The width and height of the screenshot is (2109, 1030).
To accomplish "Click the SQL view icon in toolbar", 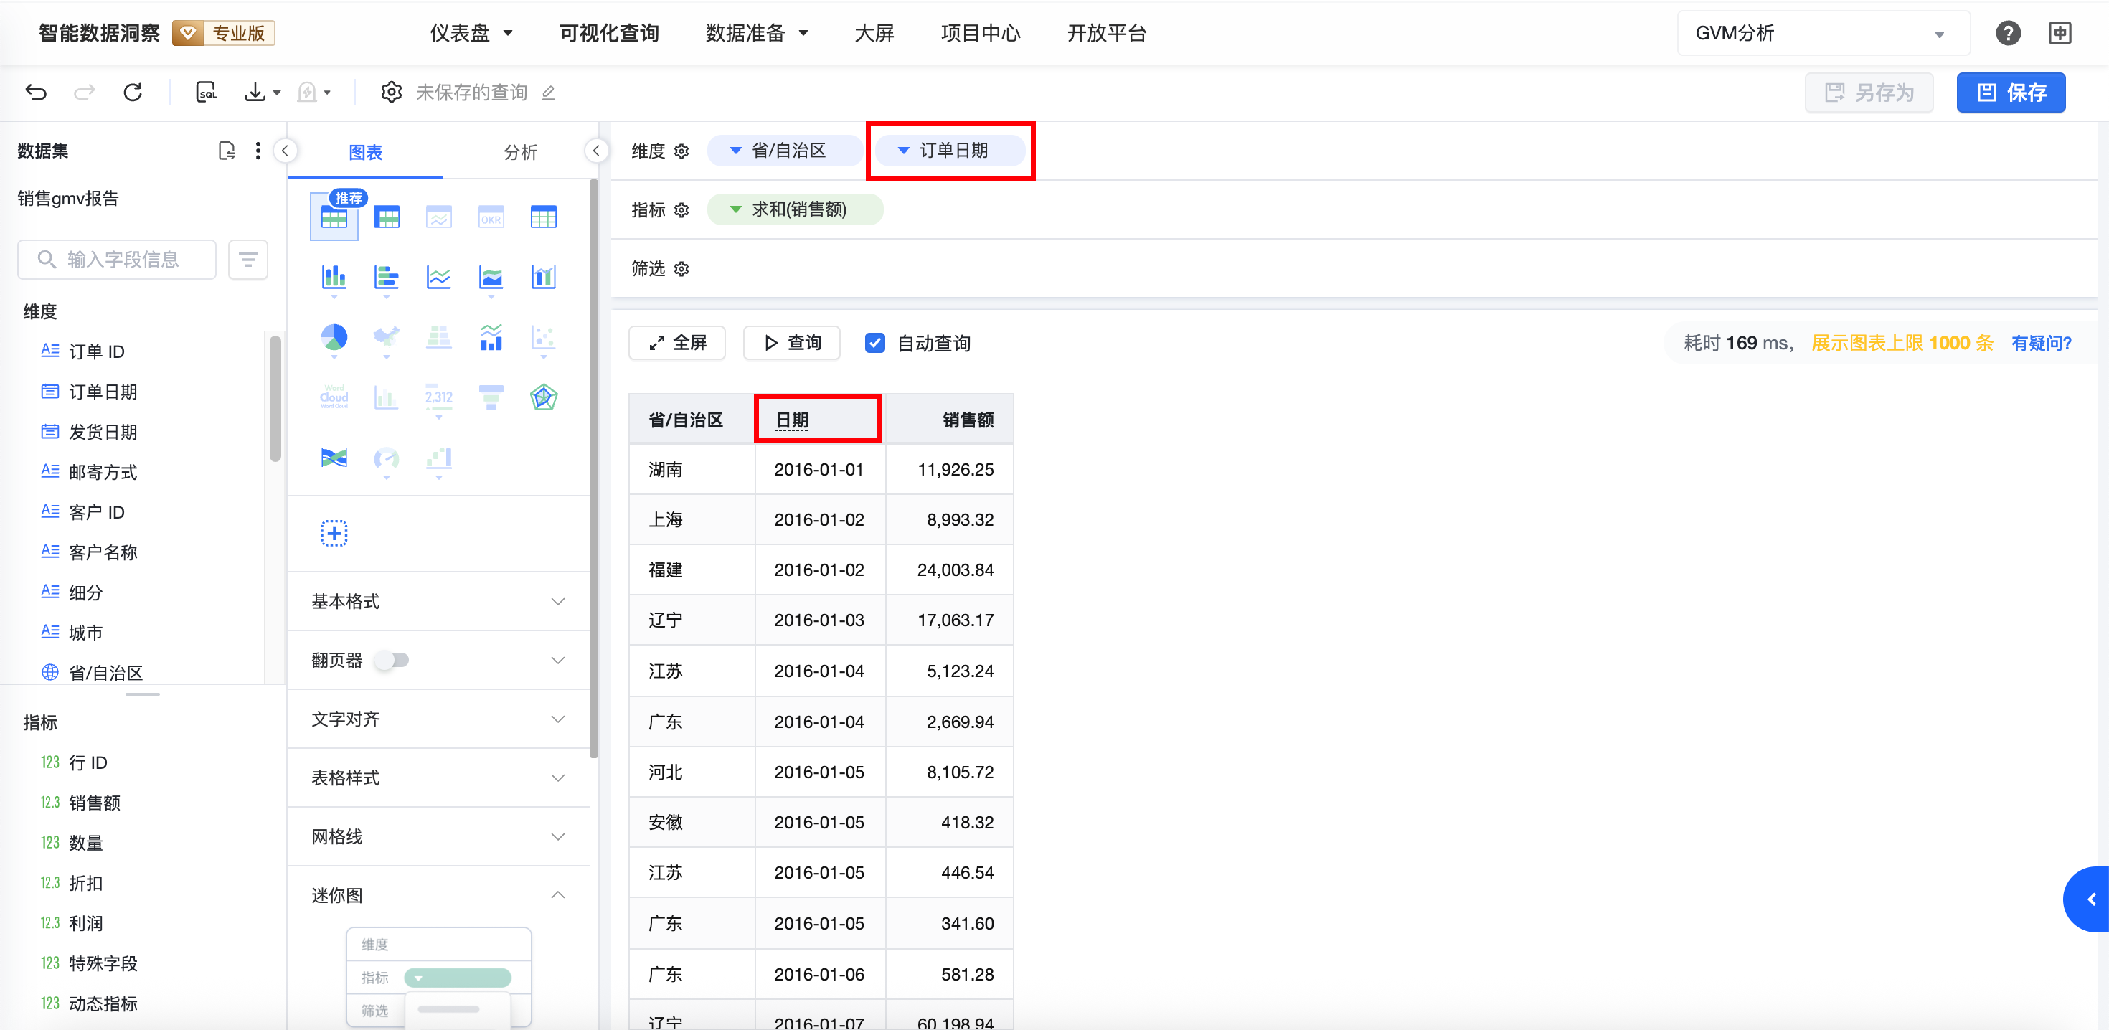I will point(207,92).
